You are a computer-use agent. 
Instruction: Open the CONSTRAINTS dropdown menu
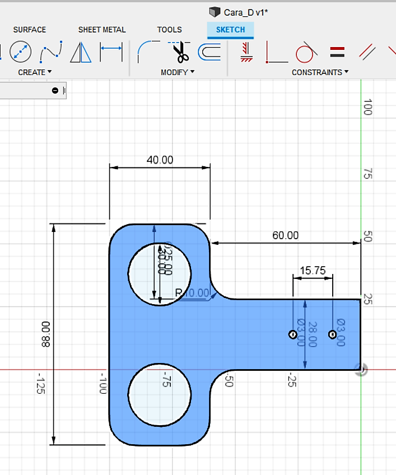point(320,72)
